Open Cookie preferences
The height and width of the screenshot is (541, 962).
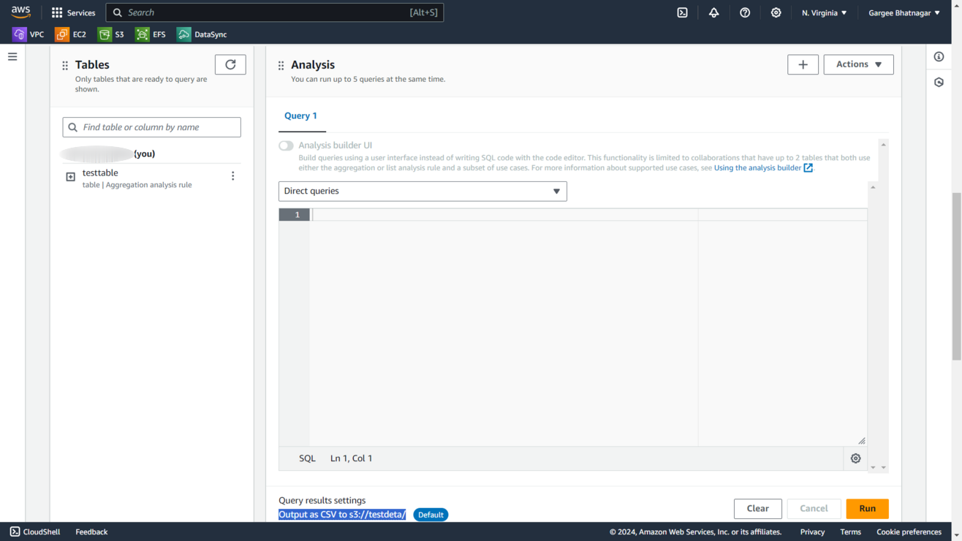[909, 531]
